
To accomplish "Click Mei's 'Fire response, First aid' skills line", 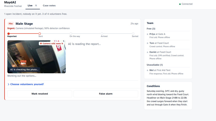I will click(x=166, y=74).
